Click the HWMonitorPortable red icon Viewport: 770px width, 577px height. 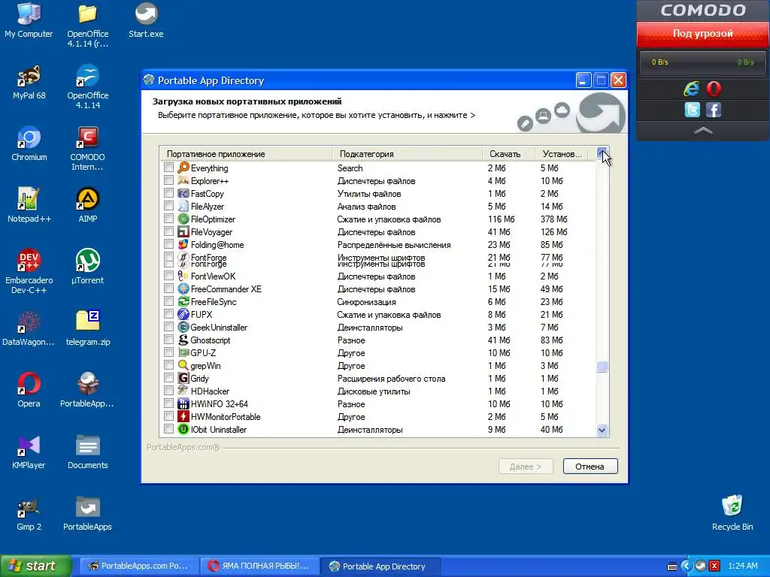(183, 416)
